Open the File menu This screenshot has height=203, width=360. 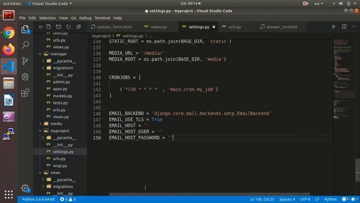pyautogui.click(x=22, y=18)
